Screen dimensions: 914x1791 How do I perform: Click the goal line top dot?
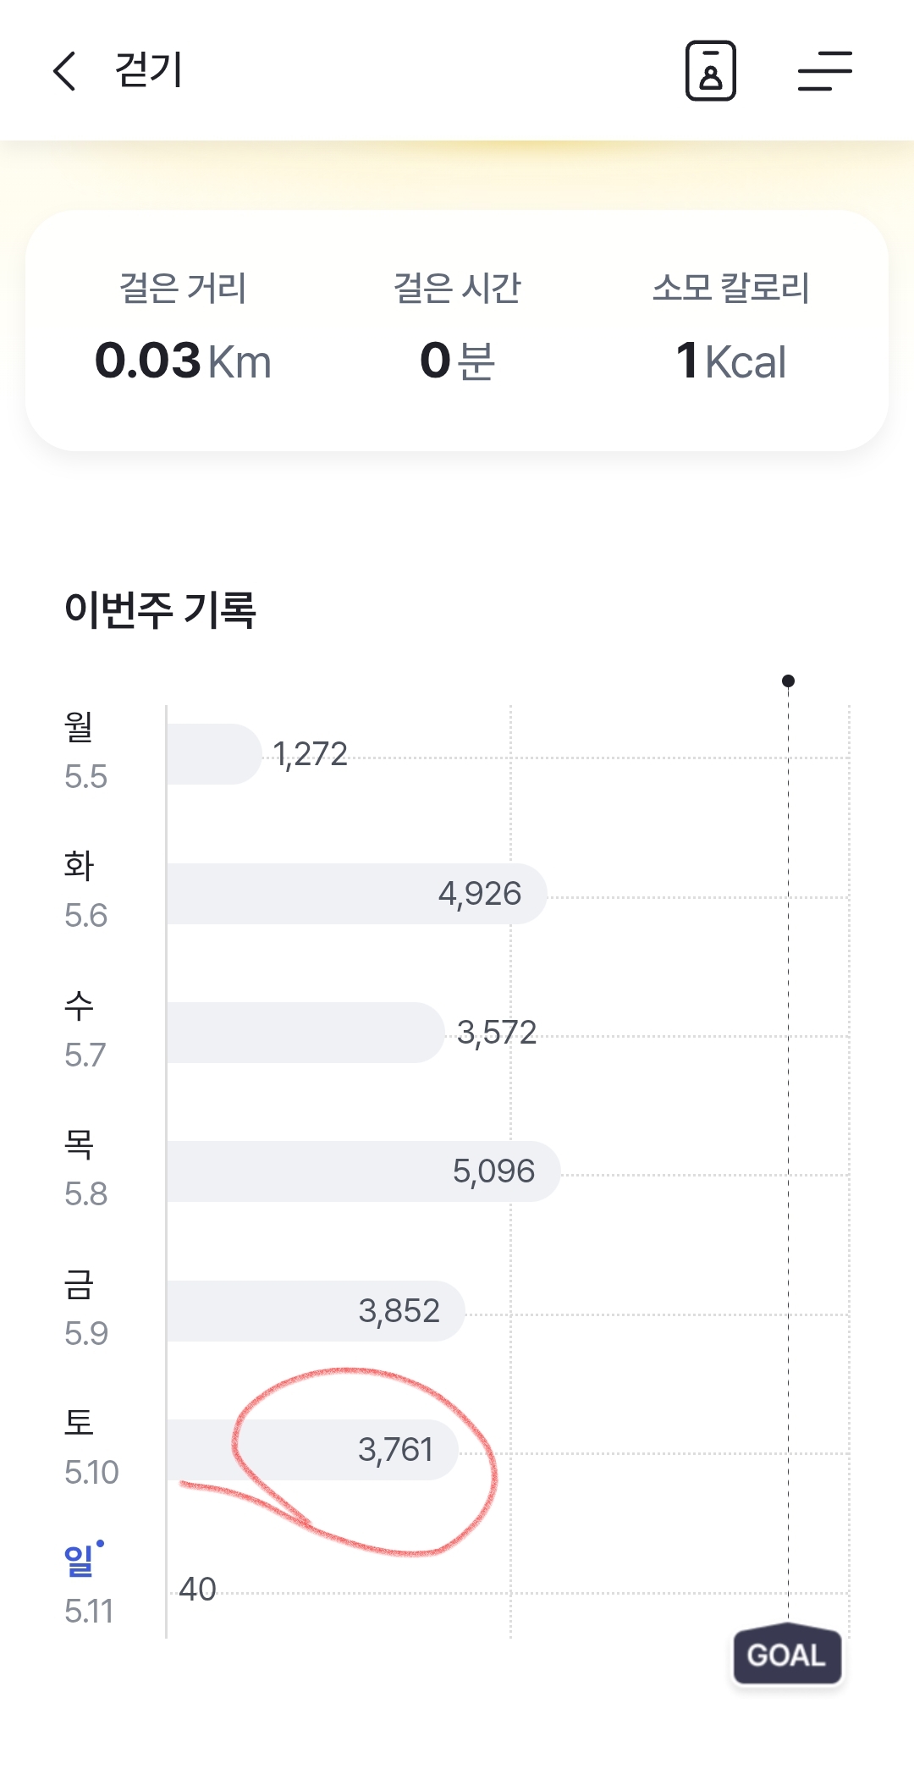click(x=788, y=681)
